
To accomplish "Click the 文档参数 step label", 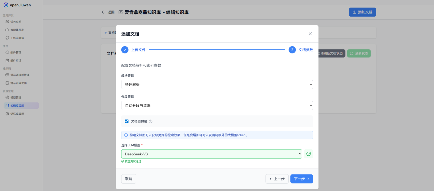I will tap(306, 50).
